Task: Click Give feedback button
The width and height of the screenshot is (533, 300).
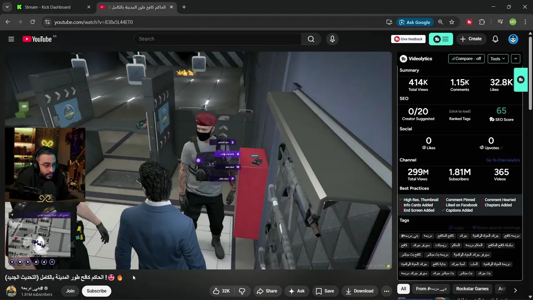Action: pos(408,39)
